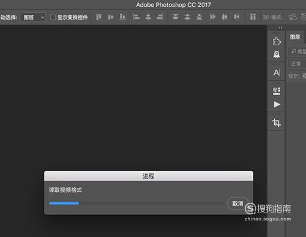Click the align vertical centers icon
The image size is (306, 237).
pyautogui.click(x=110, y=17)
